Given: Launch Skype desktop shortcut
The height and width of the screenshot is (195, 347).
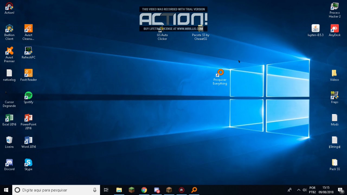Looking at the screenshot, I should click(28, 164).
